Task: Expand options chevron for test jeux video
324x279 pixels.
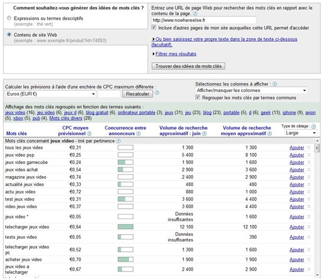Action: click(x=309, y=199)
